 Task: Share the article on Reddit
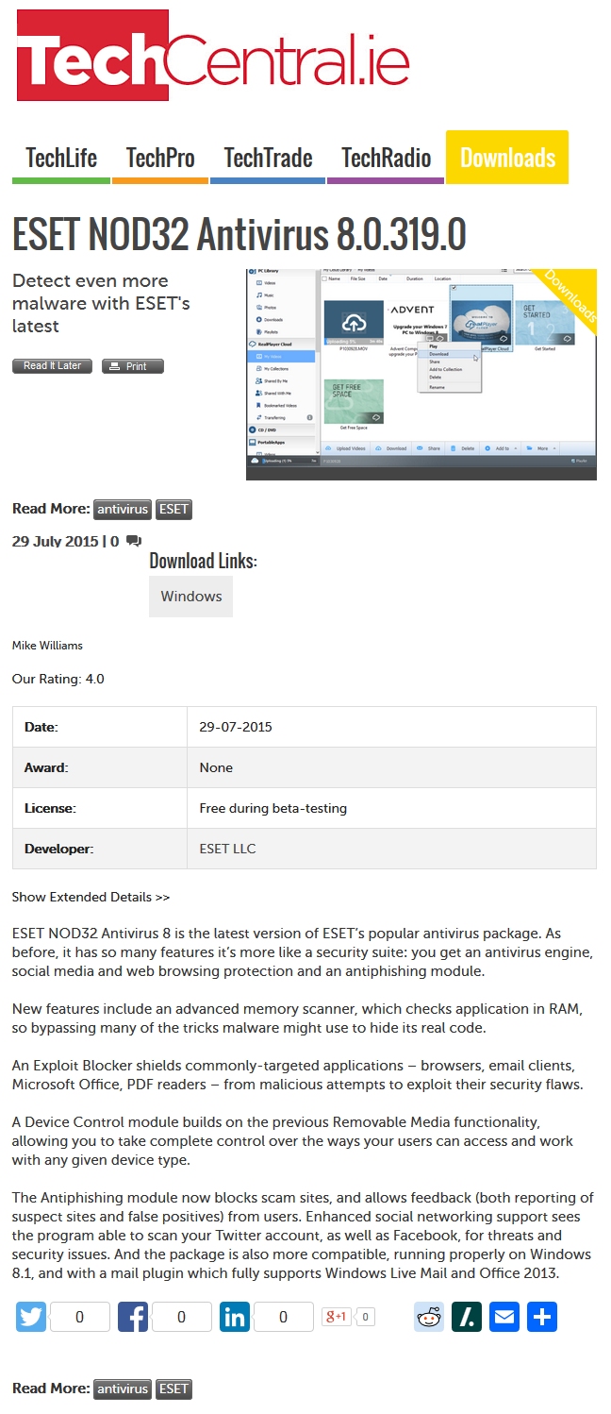pos(429,1317)
